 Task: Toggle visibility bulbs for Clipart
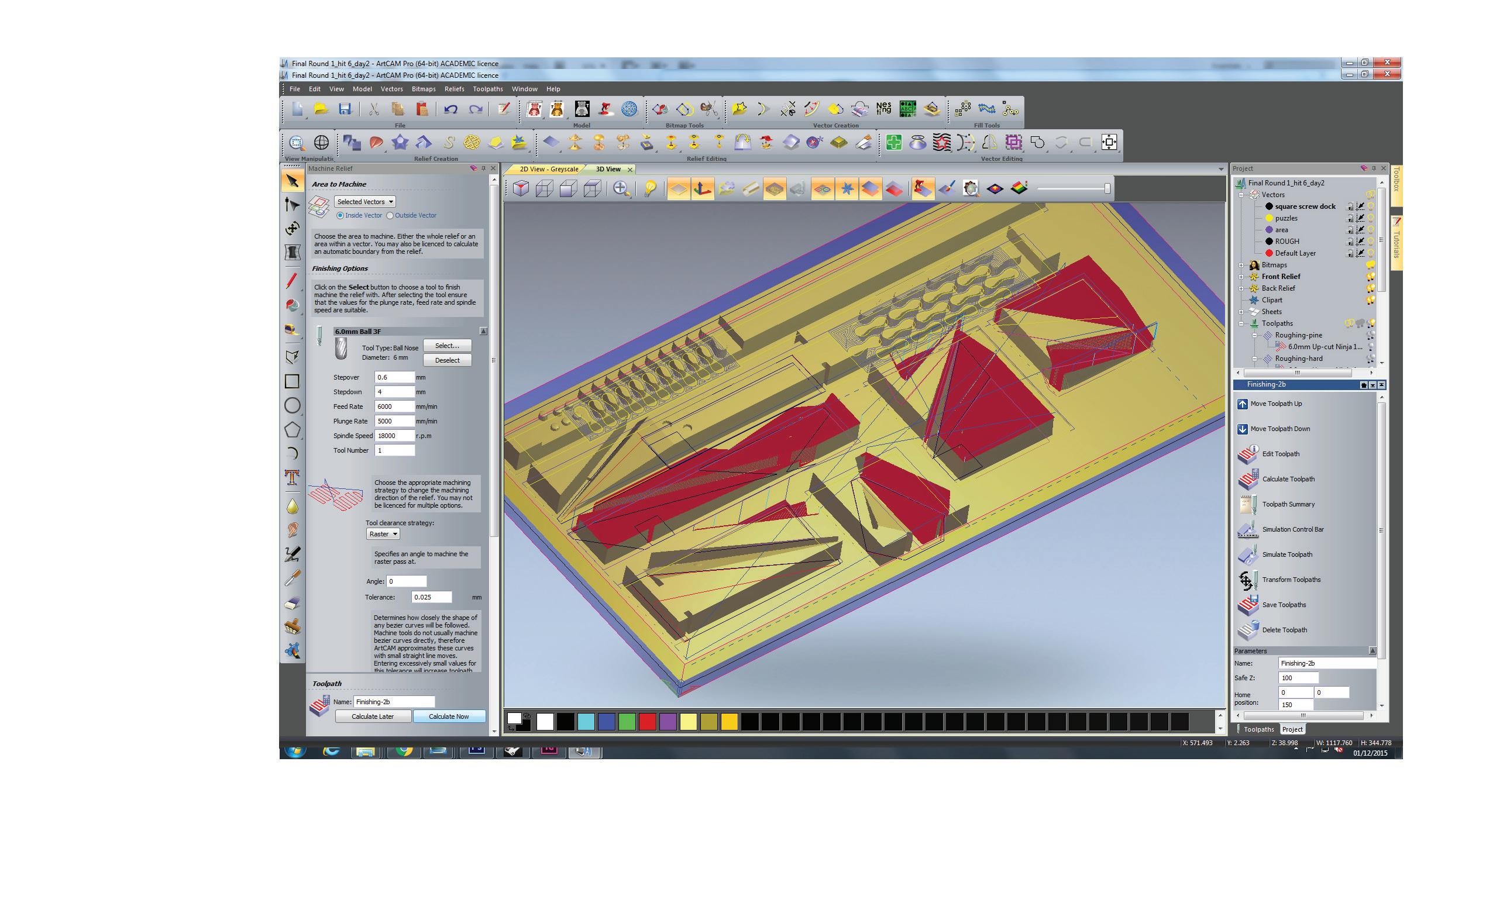[x=1371, y=300]
